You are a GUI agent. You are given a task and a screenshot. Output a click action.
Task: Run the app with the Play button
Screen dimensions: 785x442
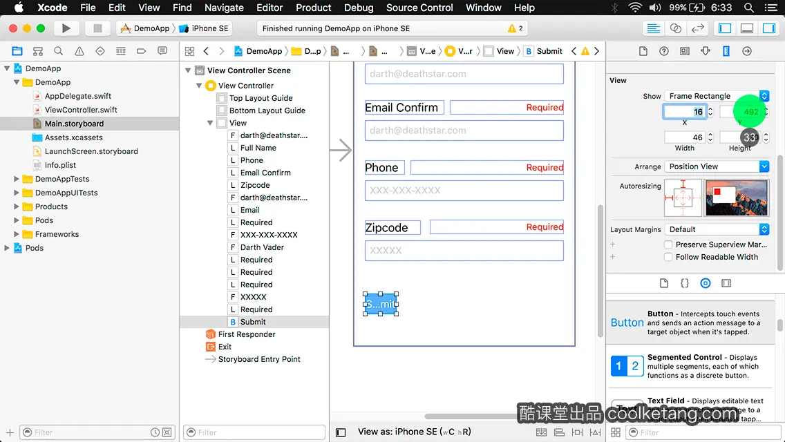coord(66,28)
